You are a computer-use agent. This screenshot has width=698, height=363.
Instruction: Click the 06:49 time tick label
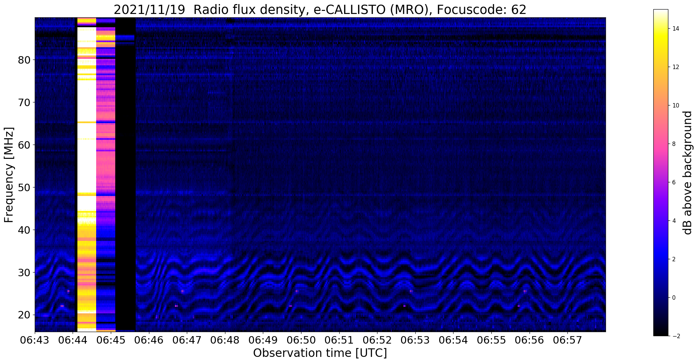click(263, 340)
